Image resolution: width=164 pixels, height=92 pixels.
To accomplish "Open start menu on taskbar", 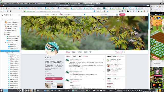I will point(2,90).
